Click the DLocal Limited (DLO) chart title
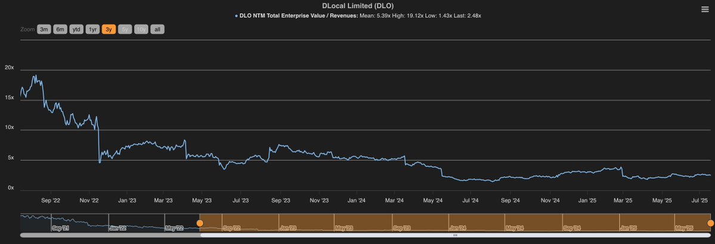The height and width of the screenshot is (244, 715). (358, 5)
